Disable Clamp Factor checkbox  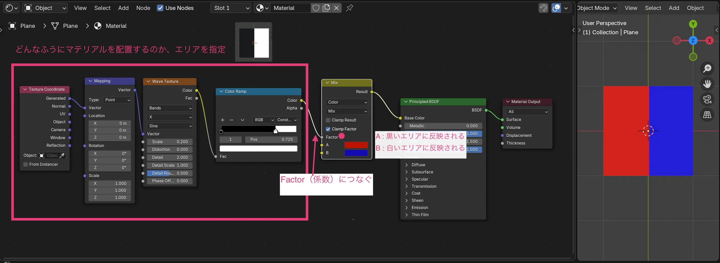click(328, 129)
